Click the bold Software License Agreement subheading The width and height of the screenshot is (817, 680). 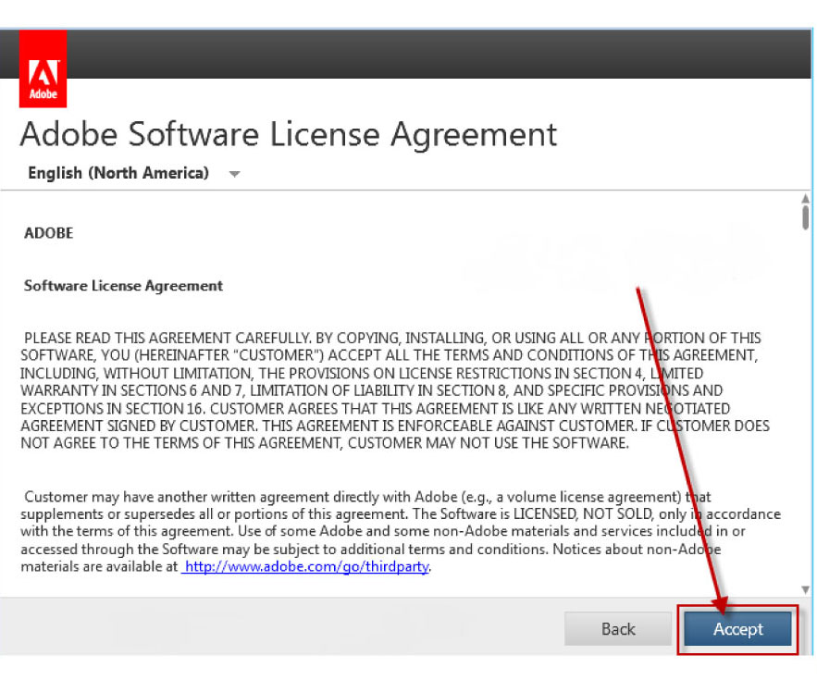(x=123, y=286)
